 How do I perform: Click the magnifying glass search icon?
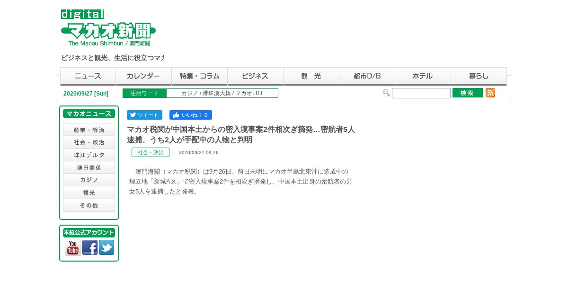(386, 93)
